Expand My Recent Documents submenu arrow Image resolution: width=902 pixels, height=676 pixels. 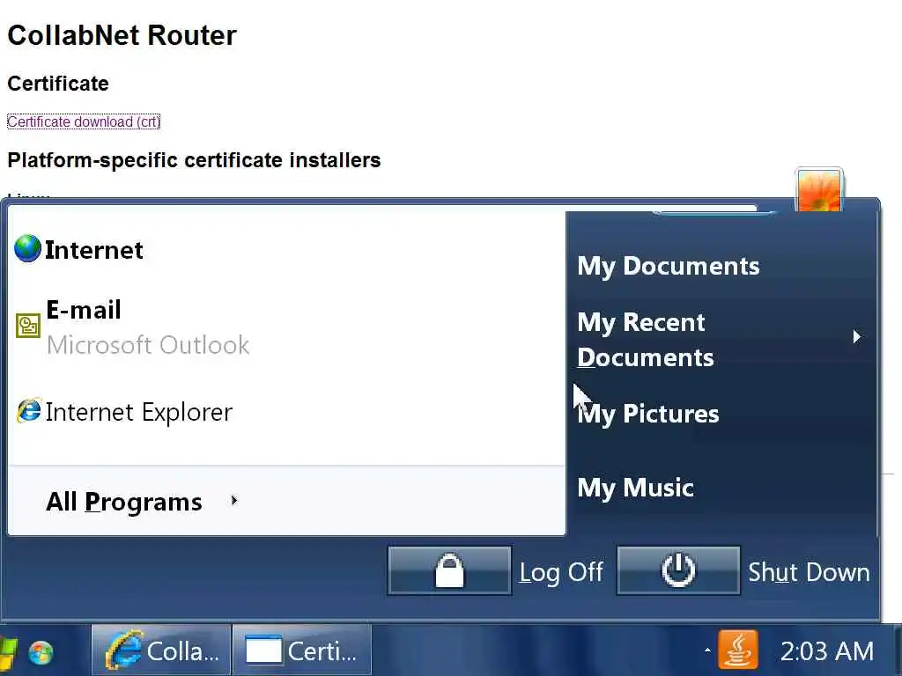[x=856, y=336]
